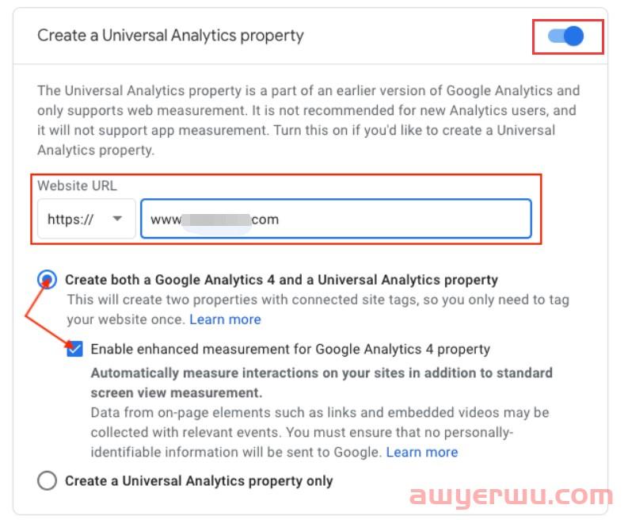Click the protocol dropdown arrow caret
Viewport: 628px width, 520px height.
[x=117, y=220]
